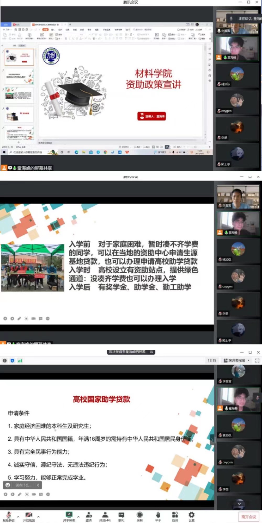262x523 pixels.
Task: Click the 共享屏幕 share screen icon
Action: click(x=69, y=516)
